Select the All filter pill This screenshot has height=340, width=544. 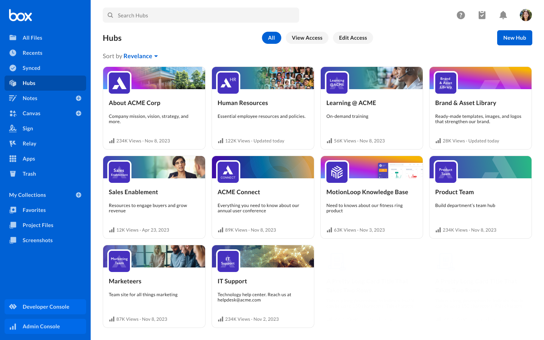point(271,38)
